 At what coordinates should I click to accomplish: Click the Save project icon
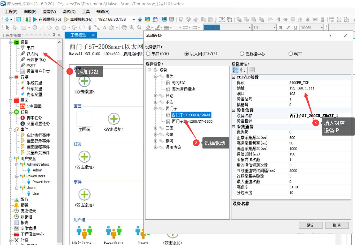click(19, 19)
